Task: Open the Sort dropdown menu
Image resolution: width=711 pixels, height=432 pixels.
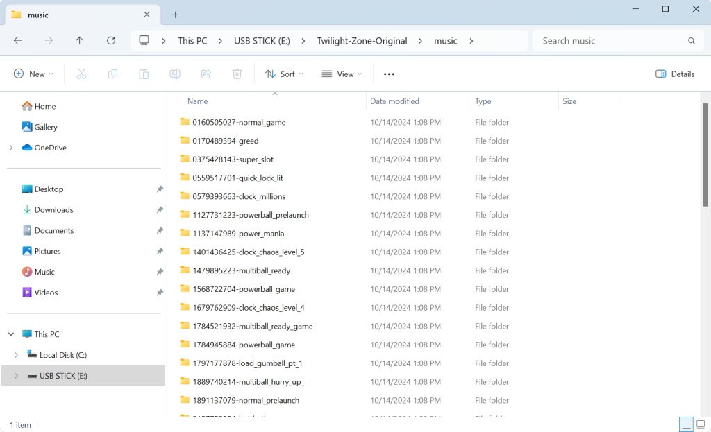Action: [x=284, y=74]
